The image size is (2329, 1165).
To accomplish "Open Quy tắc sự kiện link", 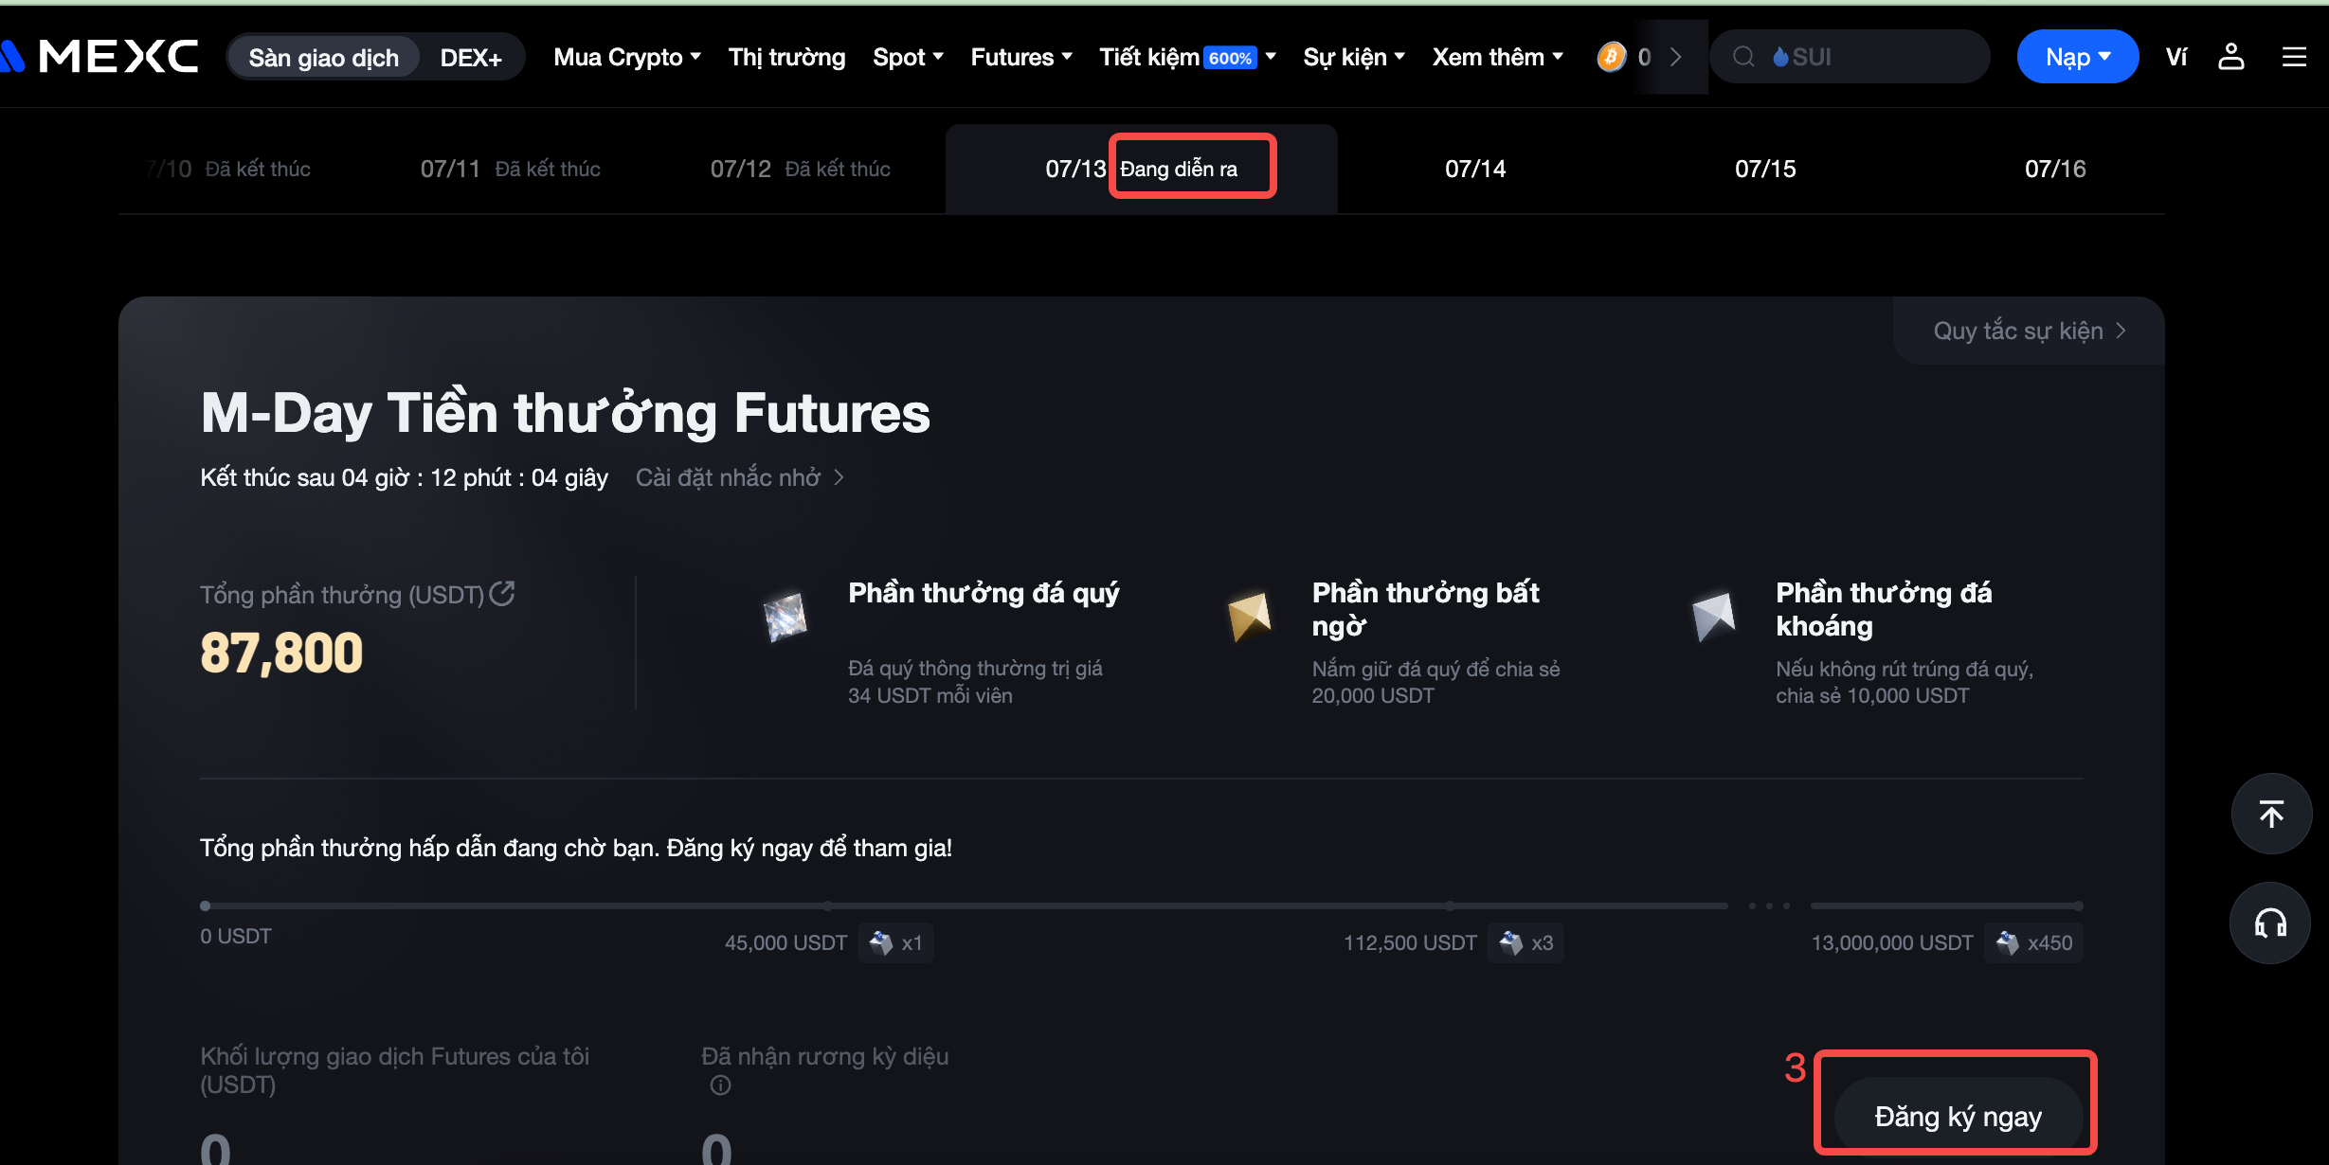I will [2029, 331].
